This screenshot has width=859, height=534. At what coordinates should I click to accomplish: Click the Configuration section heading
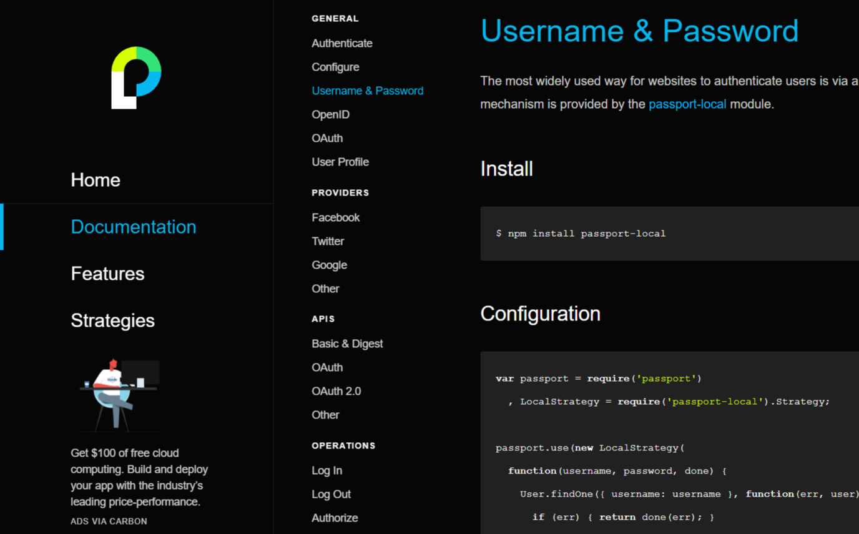(x=540, y=314)
